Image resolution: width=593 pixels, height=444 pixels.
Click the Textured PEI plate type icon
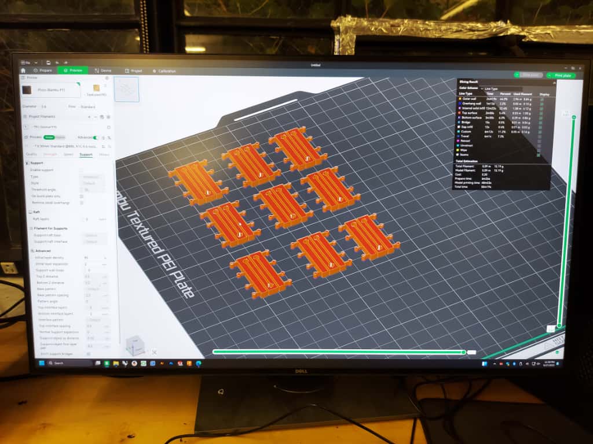[x=96, y=88]
